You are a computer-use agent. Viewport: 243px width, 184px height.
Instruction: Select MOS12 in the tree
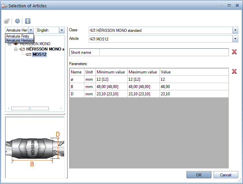coord(39,54)
